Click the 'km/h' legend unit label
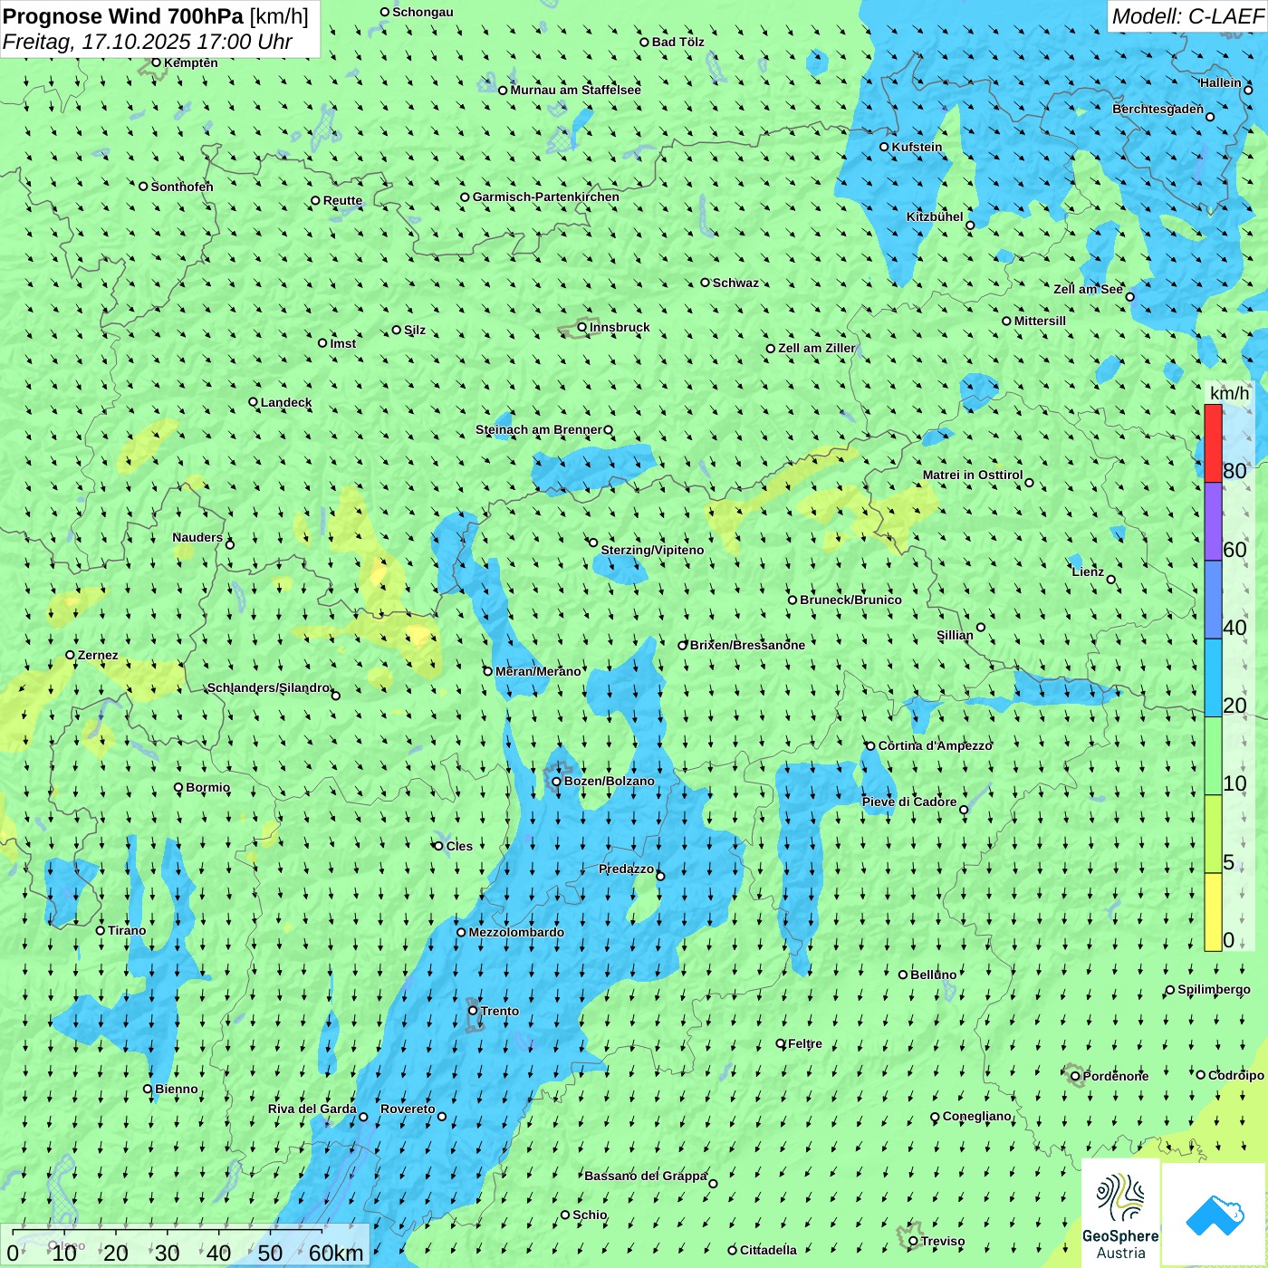Image resolution: width=1268 pixels, height=1268 pixels. click(x=1229, y=393)
